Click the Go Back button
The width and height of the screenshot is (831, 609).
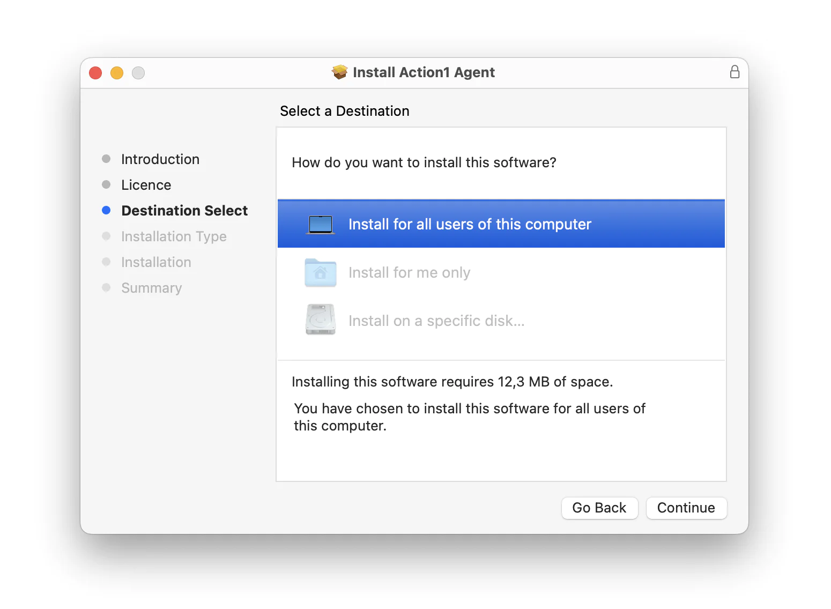[599, 508]
